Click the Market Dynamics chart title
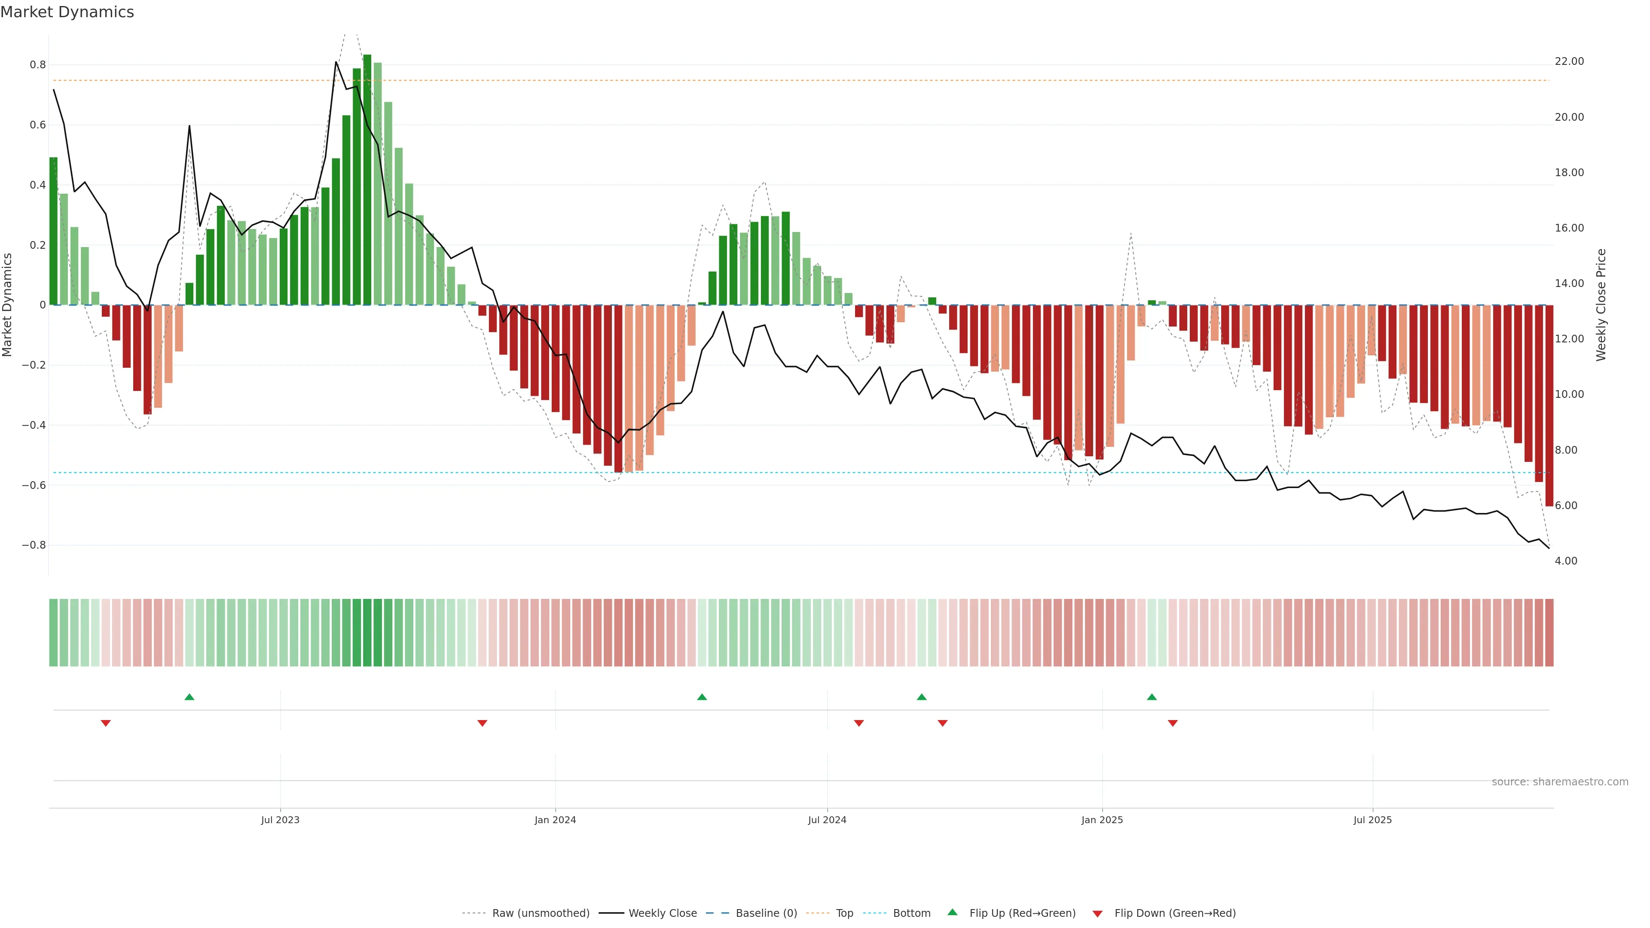Viewport: 1650px width, 928px height. [x=67, y=12]
